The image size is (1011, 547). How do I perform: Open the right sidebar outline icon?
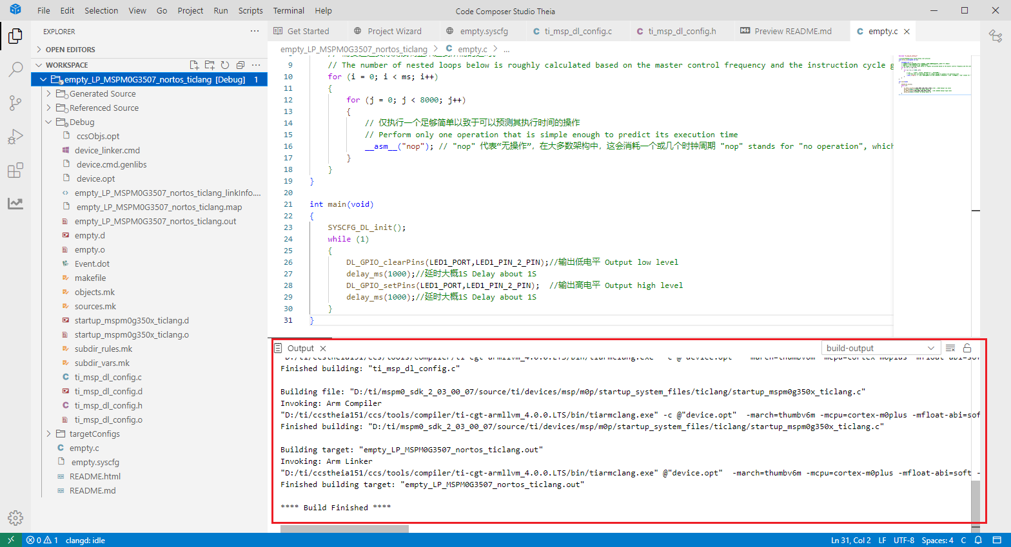tap(996, 36)
